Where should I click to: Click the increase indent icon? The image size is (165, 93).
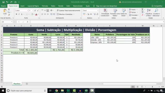click(54, 14)
